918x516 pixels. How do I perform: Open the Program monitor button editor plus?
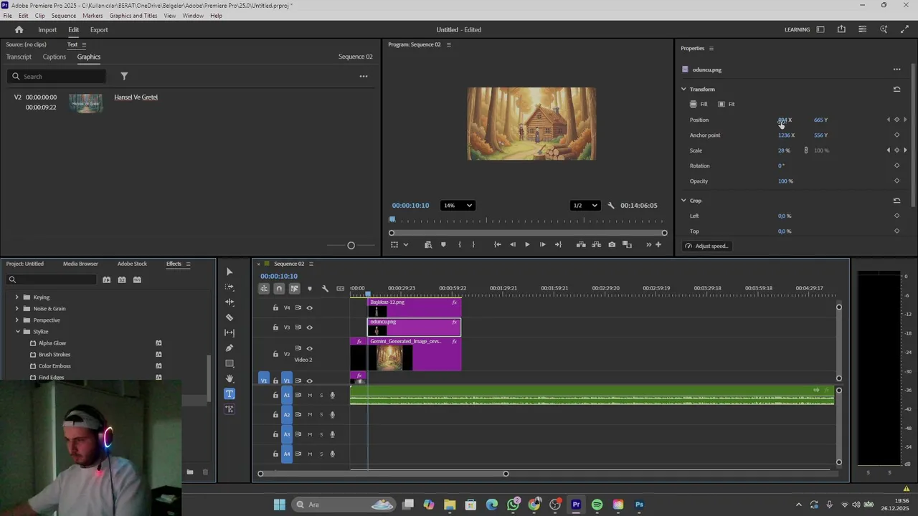[658, 245]
